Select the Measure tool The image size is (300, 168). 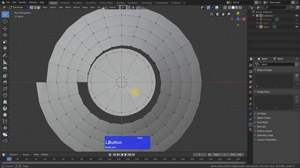pyautogui.click(x=5, y=62)
